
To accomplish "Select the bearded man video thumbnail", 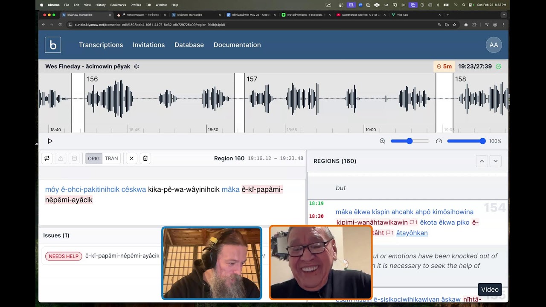I will point(212,263).
